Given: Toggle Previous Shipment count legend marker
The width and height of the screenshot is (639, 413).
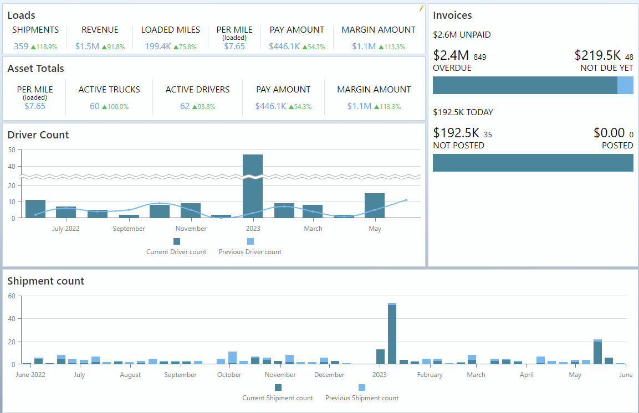Looking at the screenshot, I should tap(362, 388).
